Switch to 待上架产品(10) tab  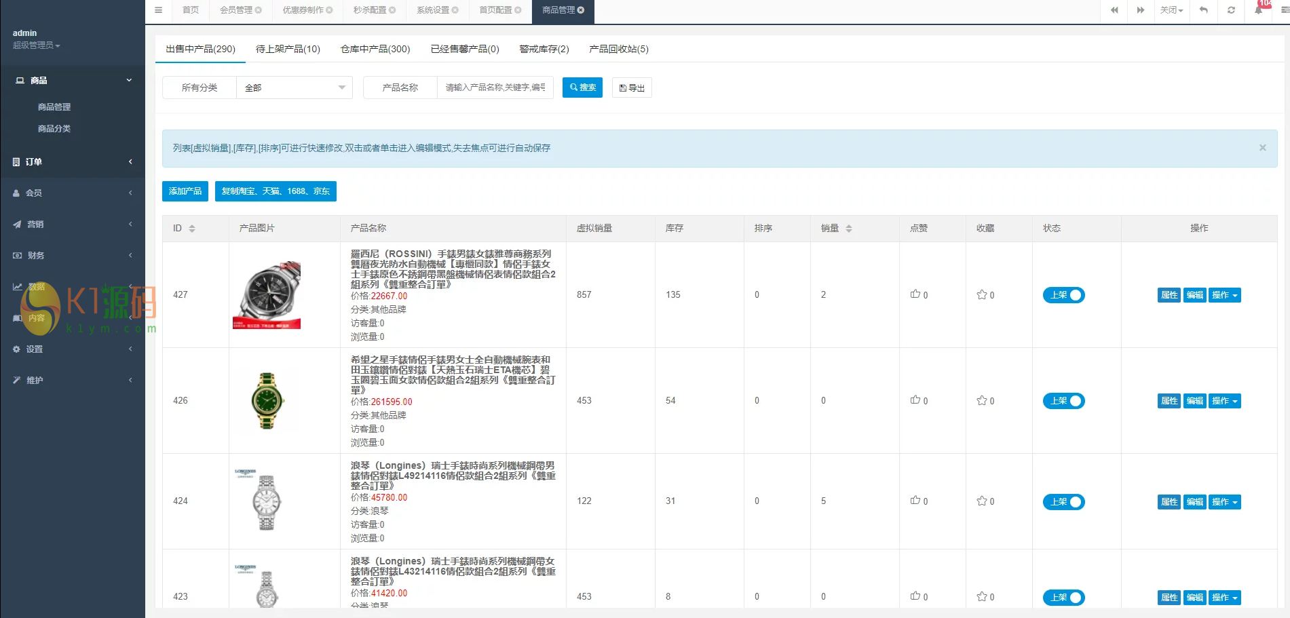(x=288, y=49)
